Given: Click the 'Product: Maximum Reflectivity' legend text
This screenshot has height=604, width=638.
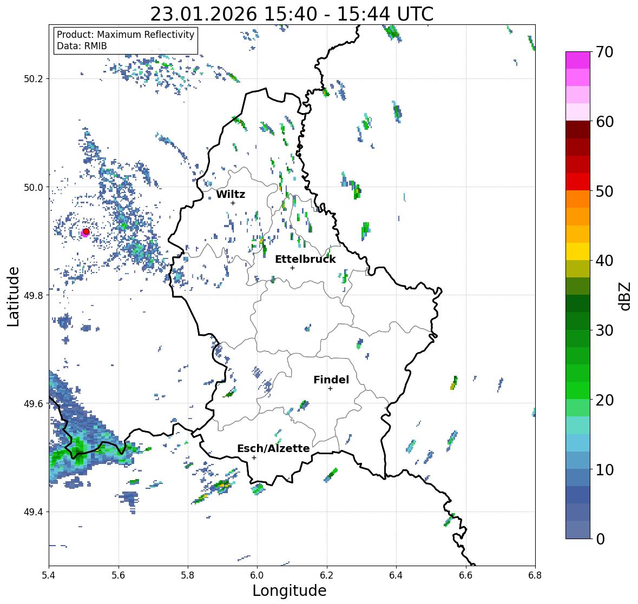Looking at the screenshot, I should tap(126, 35).
